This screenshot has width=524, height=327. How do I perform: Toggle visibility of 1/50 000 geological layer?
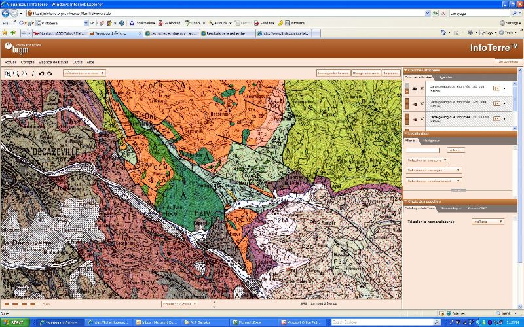tap(415, 88)
